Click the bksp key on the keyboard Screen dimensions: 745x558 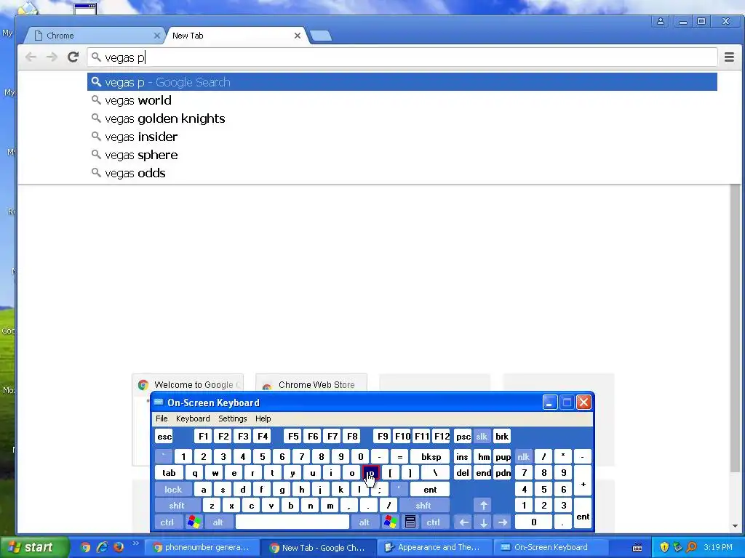(x=431, y=457)
